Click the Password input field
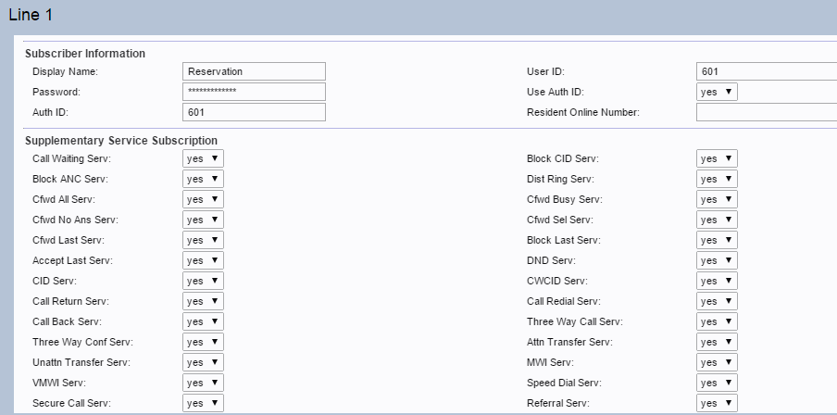Viewport: 837px width, 415px height. (255, 92)
